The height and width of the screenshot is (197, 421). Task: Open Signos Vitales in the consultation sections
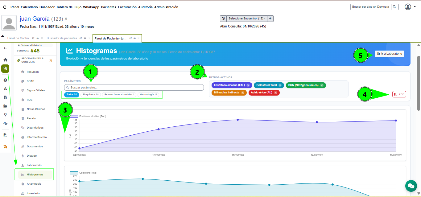click(36, 90)
